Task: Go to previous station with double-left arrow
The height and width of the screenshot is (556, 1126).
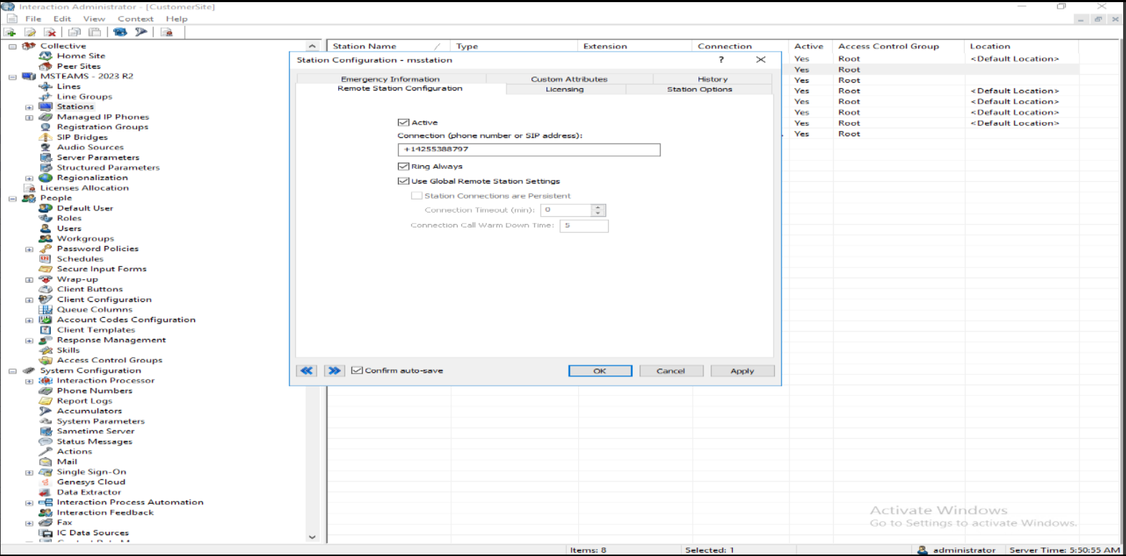Action: [x=307, y=371]
